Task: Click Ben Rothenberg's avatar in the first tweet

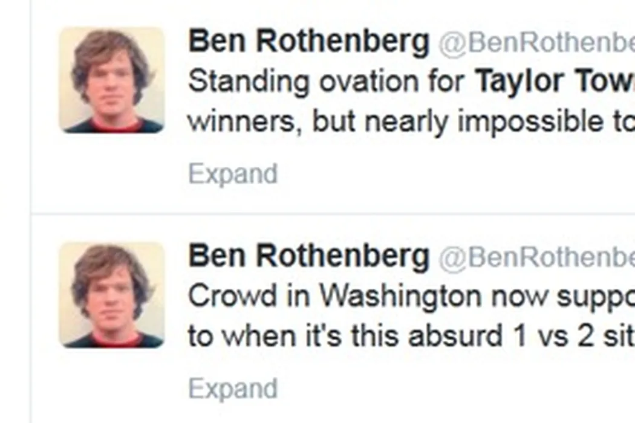Action: click(x=111, y=80)
